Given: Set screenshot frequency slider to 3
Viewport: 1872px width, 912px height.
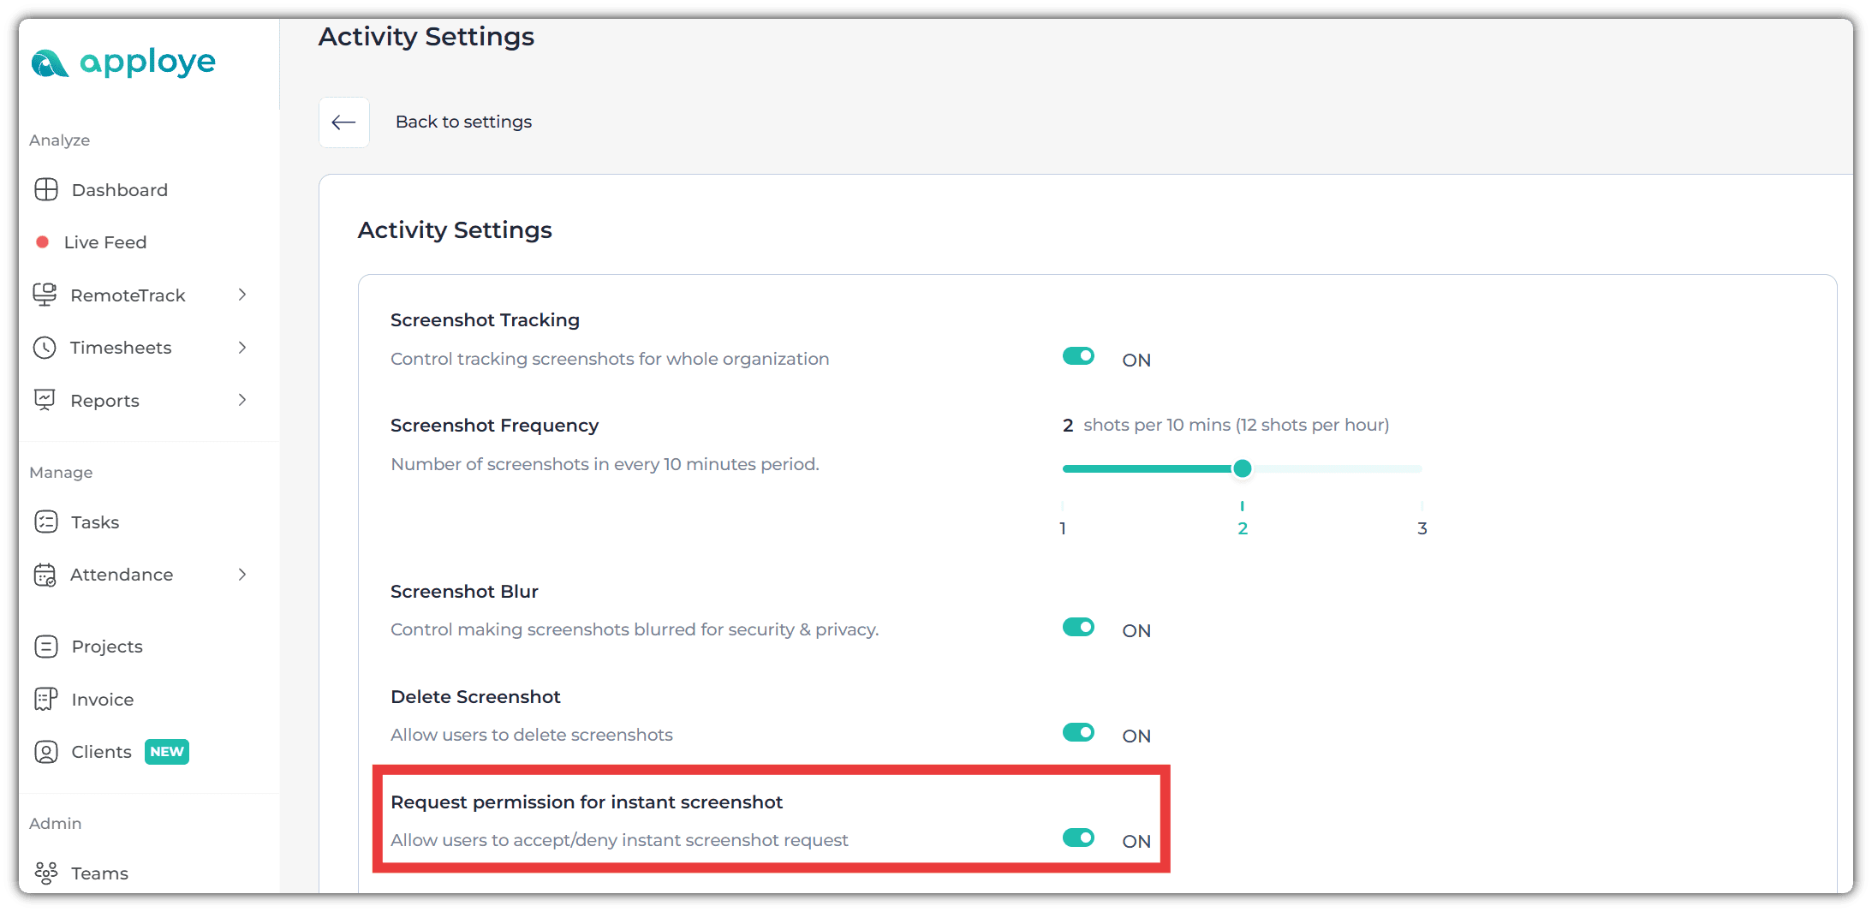Looking at the screenshot, I should [x=1422, y=469].
